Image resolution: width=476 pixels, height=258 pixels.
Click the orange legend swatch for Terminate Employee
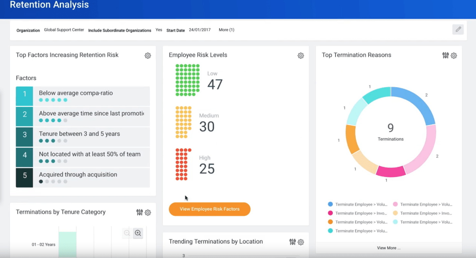330,222
